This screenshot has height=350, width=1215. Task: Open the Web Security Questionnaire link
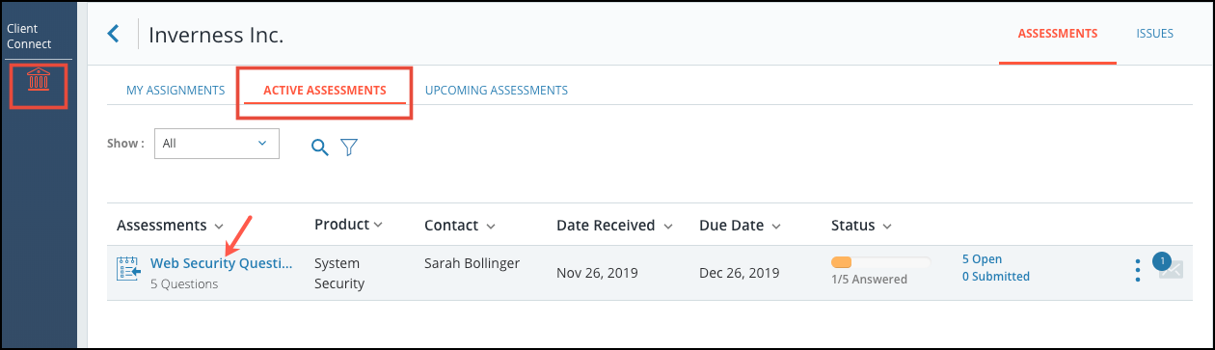point(221,263)
